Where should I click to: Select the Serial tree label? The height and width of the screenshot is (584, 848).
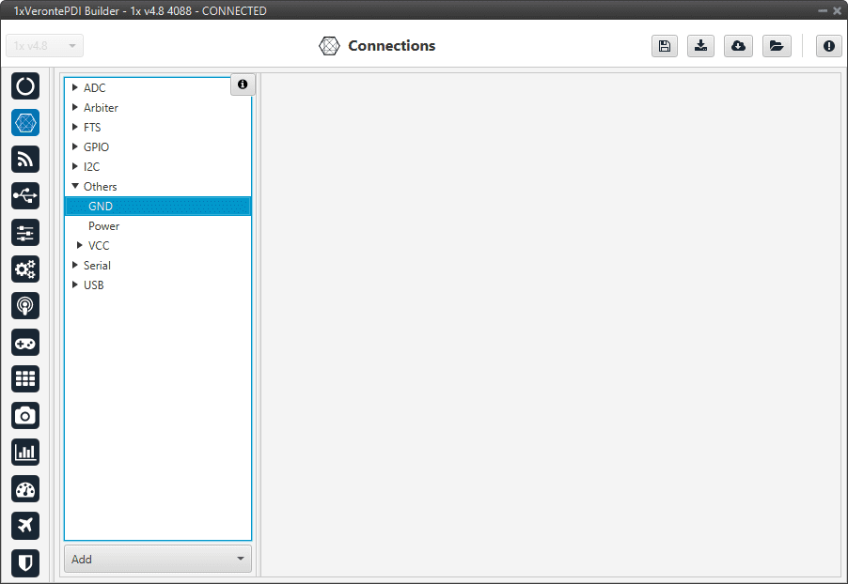98,266
